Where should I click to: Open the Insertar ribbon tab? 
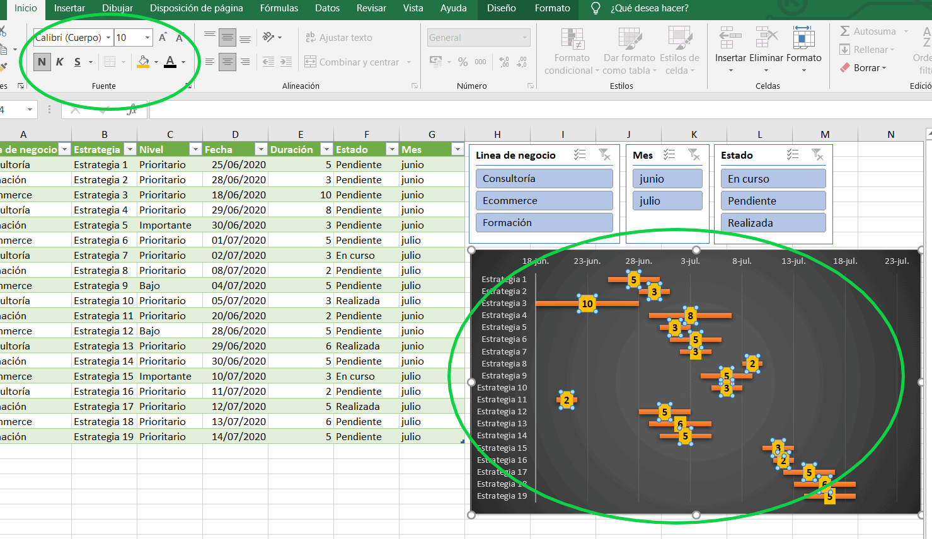[69, 8]
